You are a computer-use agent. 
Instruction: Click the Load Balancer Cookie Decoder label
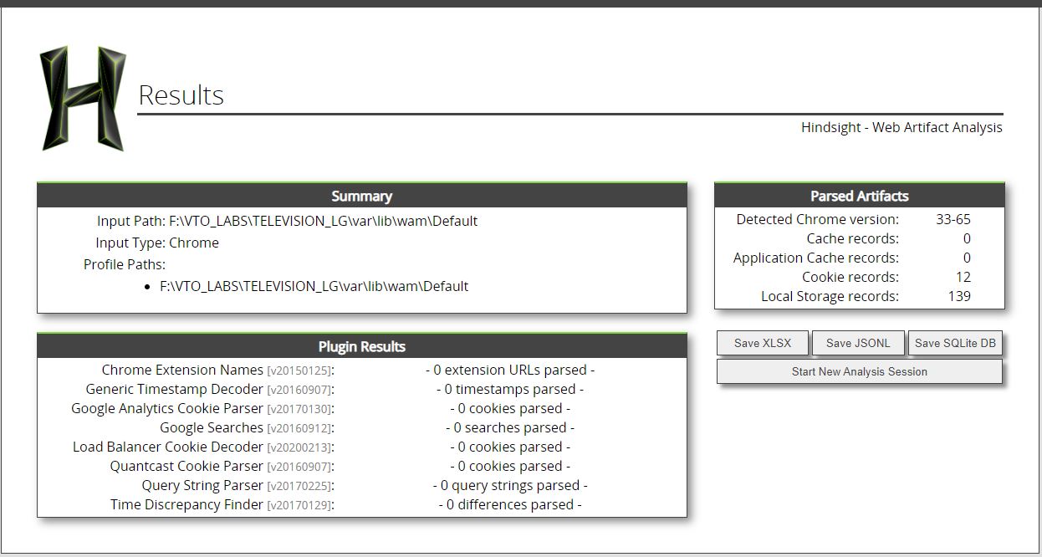[168, 447]
